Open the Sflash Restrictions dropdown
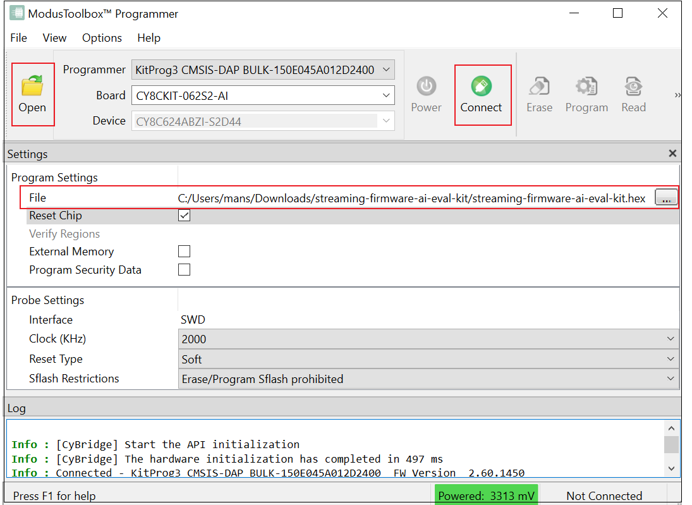The height and width of the screenshot is (505, 692). tap(428, 379)
